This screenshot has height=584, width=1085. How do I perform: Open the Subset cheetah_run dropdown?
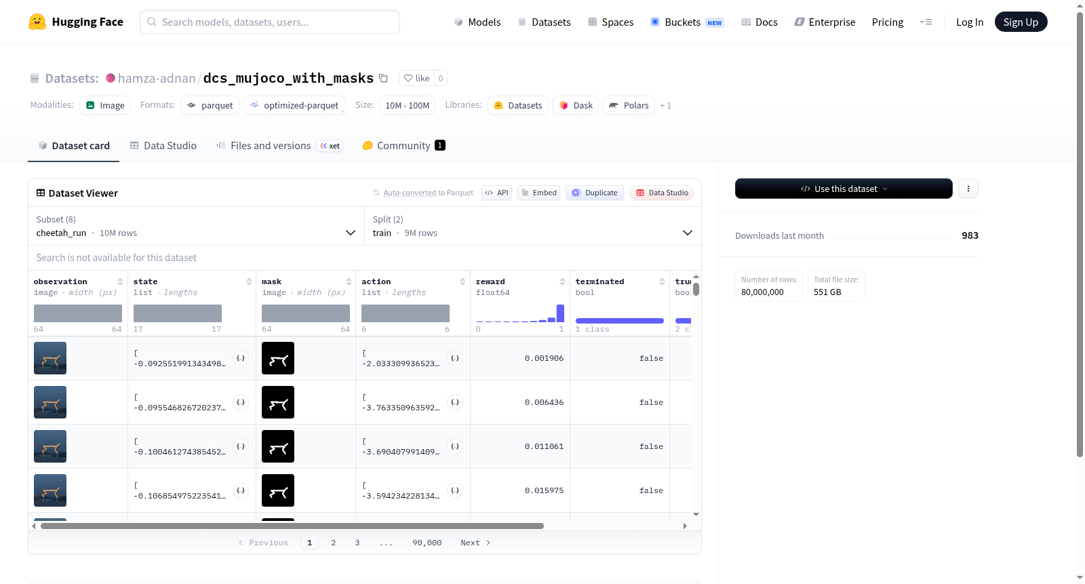(196, 226)
